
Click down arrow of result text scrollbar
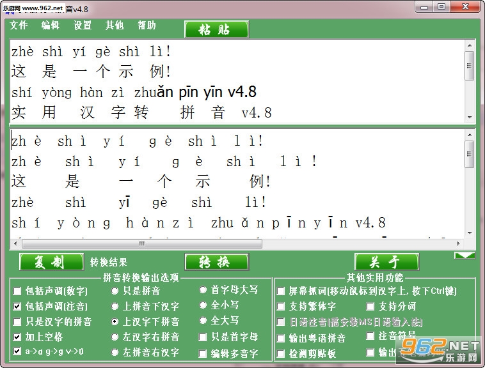[x=470, y=233]
